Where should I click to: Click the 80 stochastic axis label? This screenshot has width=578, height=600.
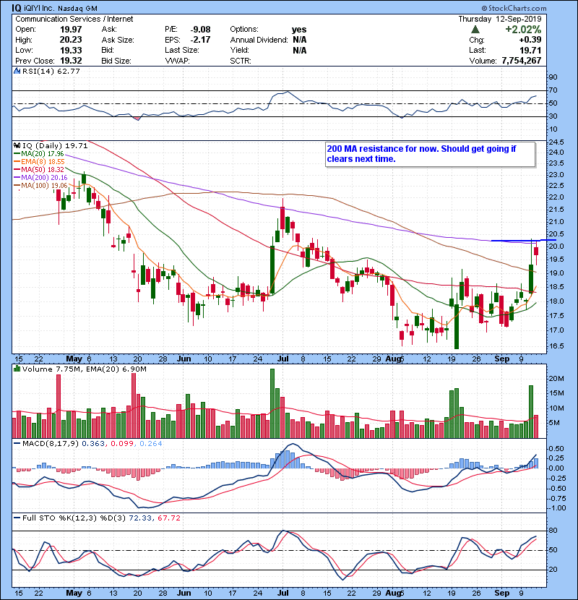(x=553, y=531)
